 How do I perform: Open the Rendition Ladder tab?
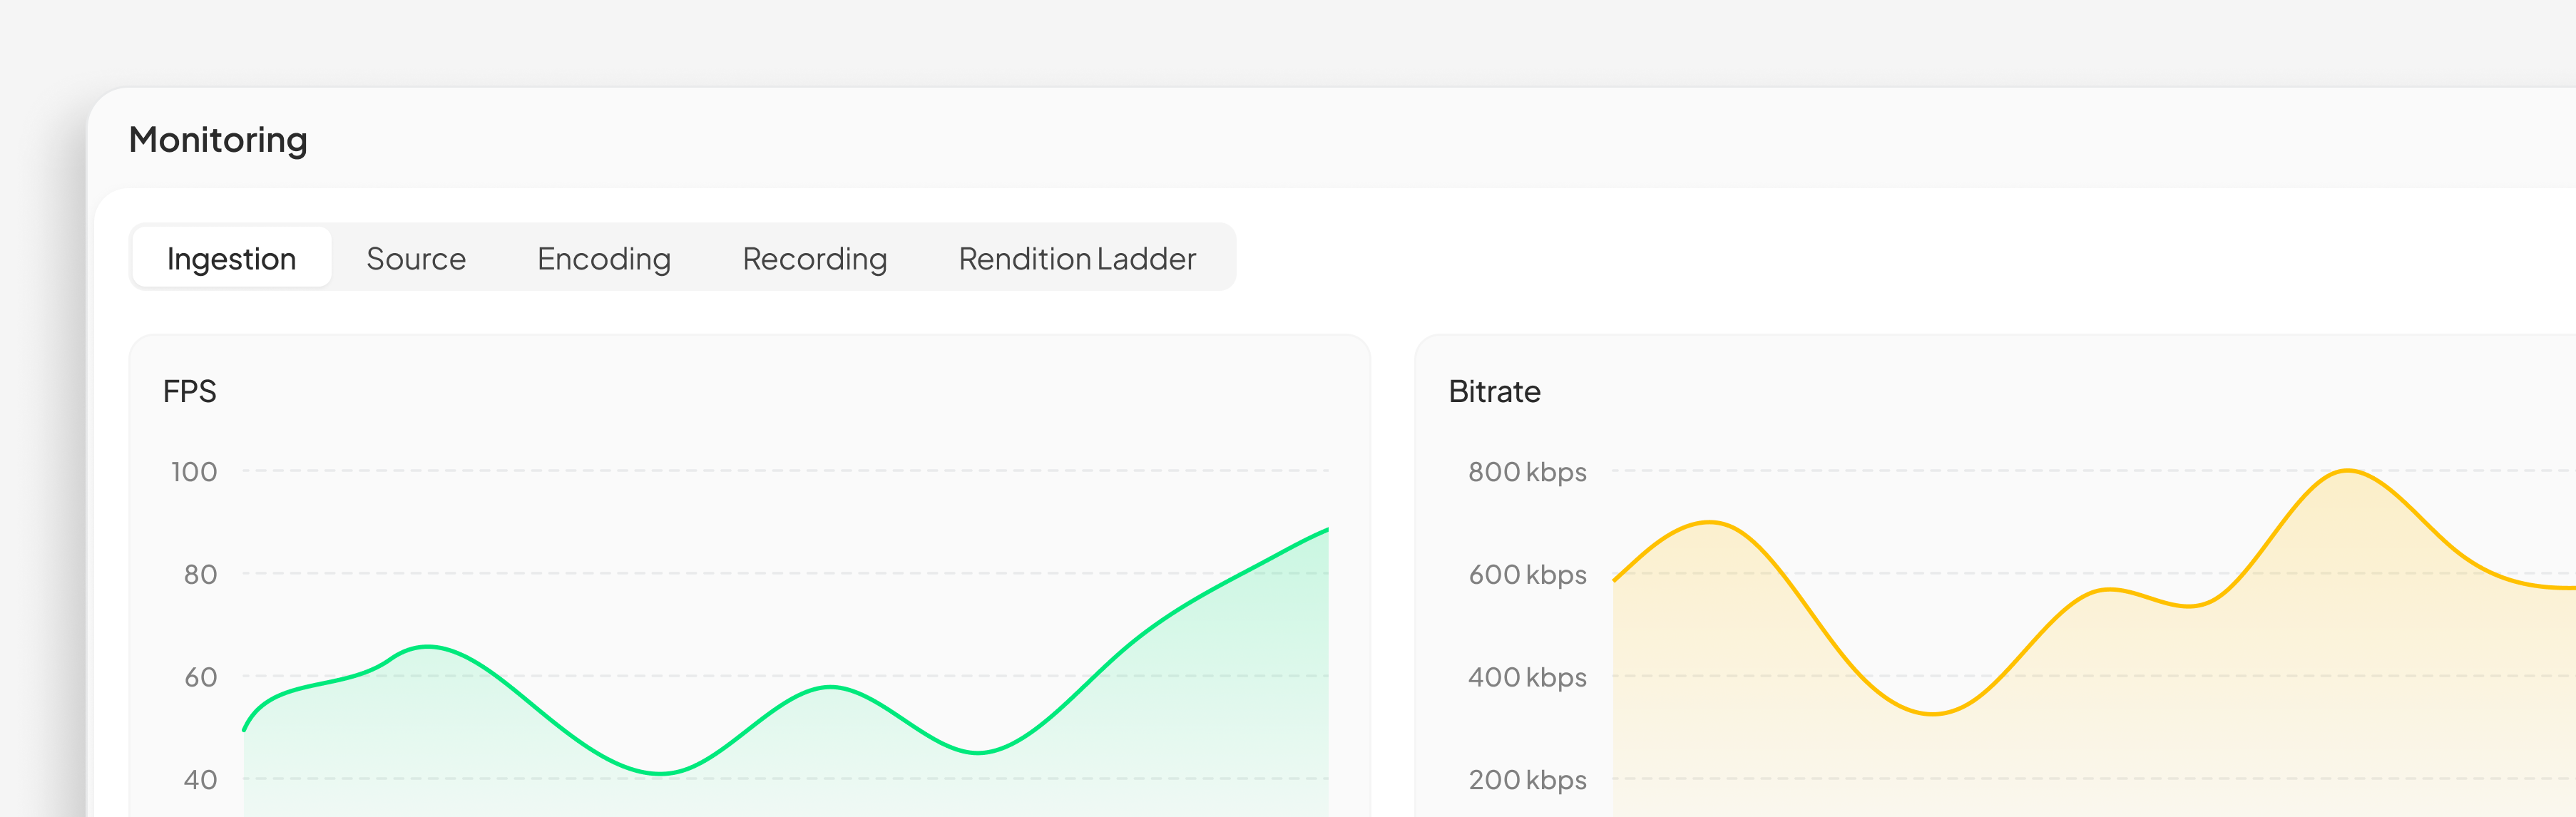1077,258
